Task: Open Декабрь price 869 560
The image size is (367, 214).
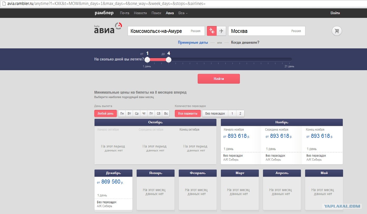Action: [x=110, y=182]
